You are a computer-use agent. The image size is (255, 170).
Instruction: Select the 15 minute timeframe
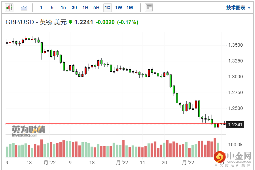click(x=63, y=8)
